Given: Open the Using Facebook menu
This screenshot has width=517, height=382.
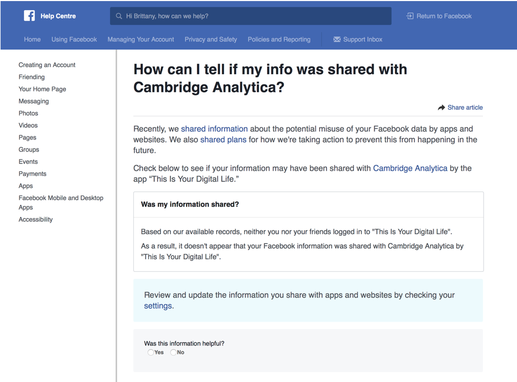Looking at the screenshot, I should tap(74, 40).
